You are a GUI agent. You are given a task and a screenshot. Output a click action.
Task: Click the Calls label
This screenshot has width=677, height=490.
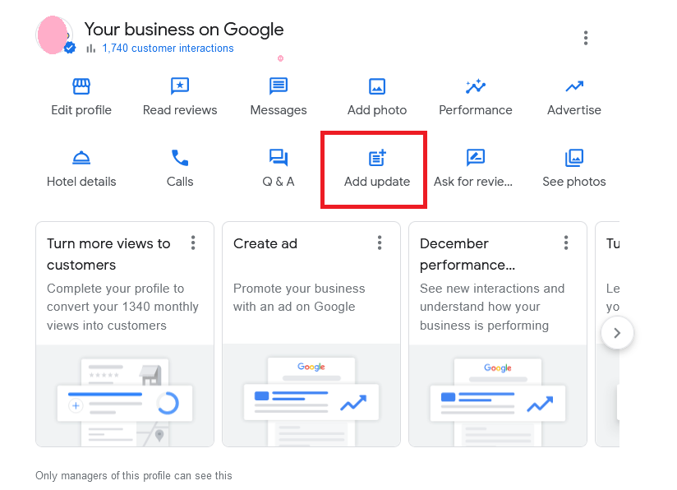coord(180,182)
